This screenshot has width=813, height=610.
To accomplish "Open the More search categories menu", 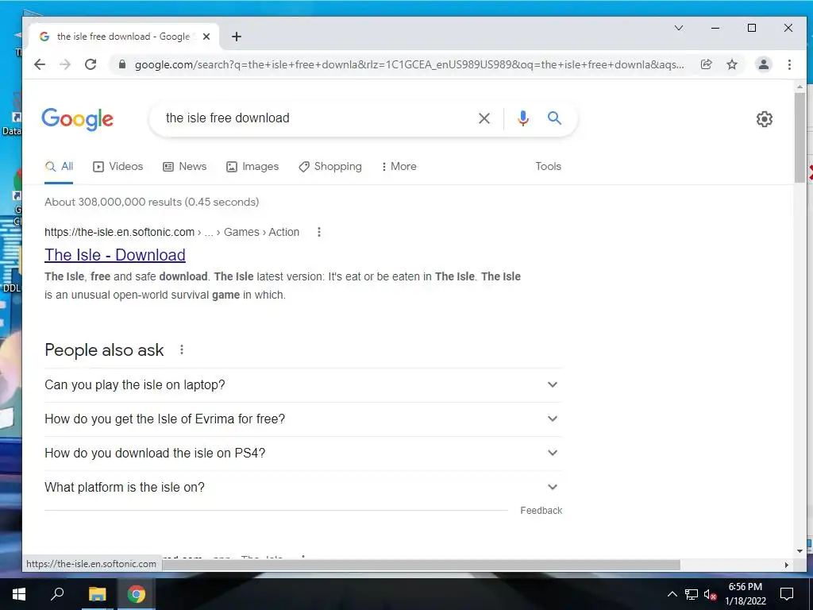I will [x=399, y=167].
